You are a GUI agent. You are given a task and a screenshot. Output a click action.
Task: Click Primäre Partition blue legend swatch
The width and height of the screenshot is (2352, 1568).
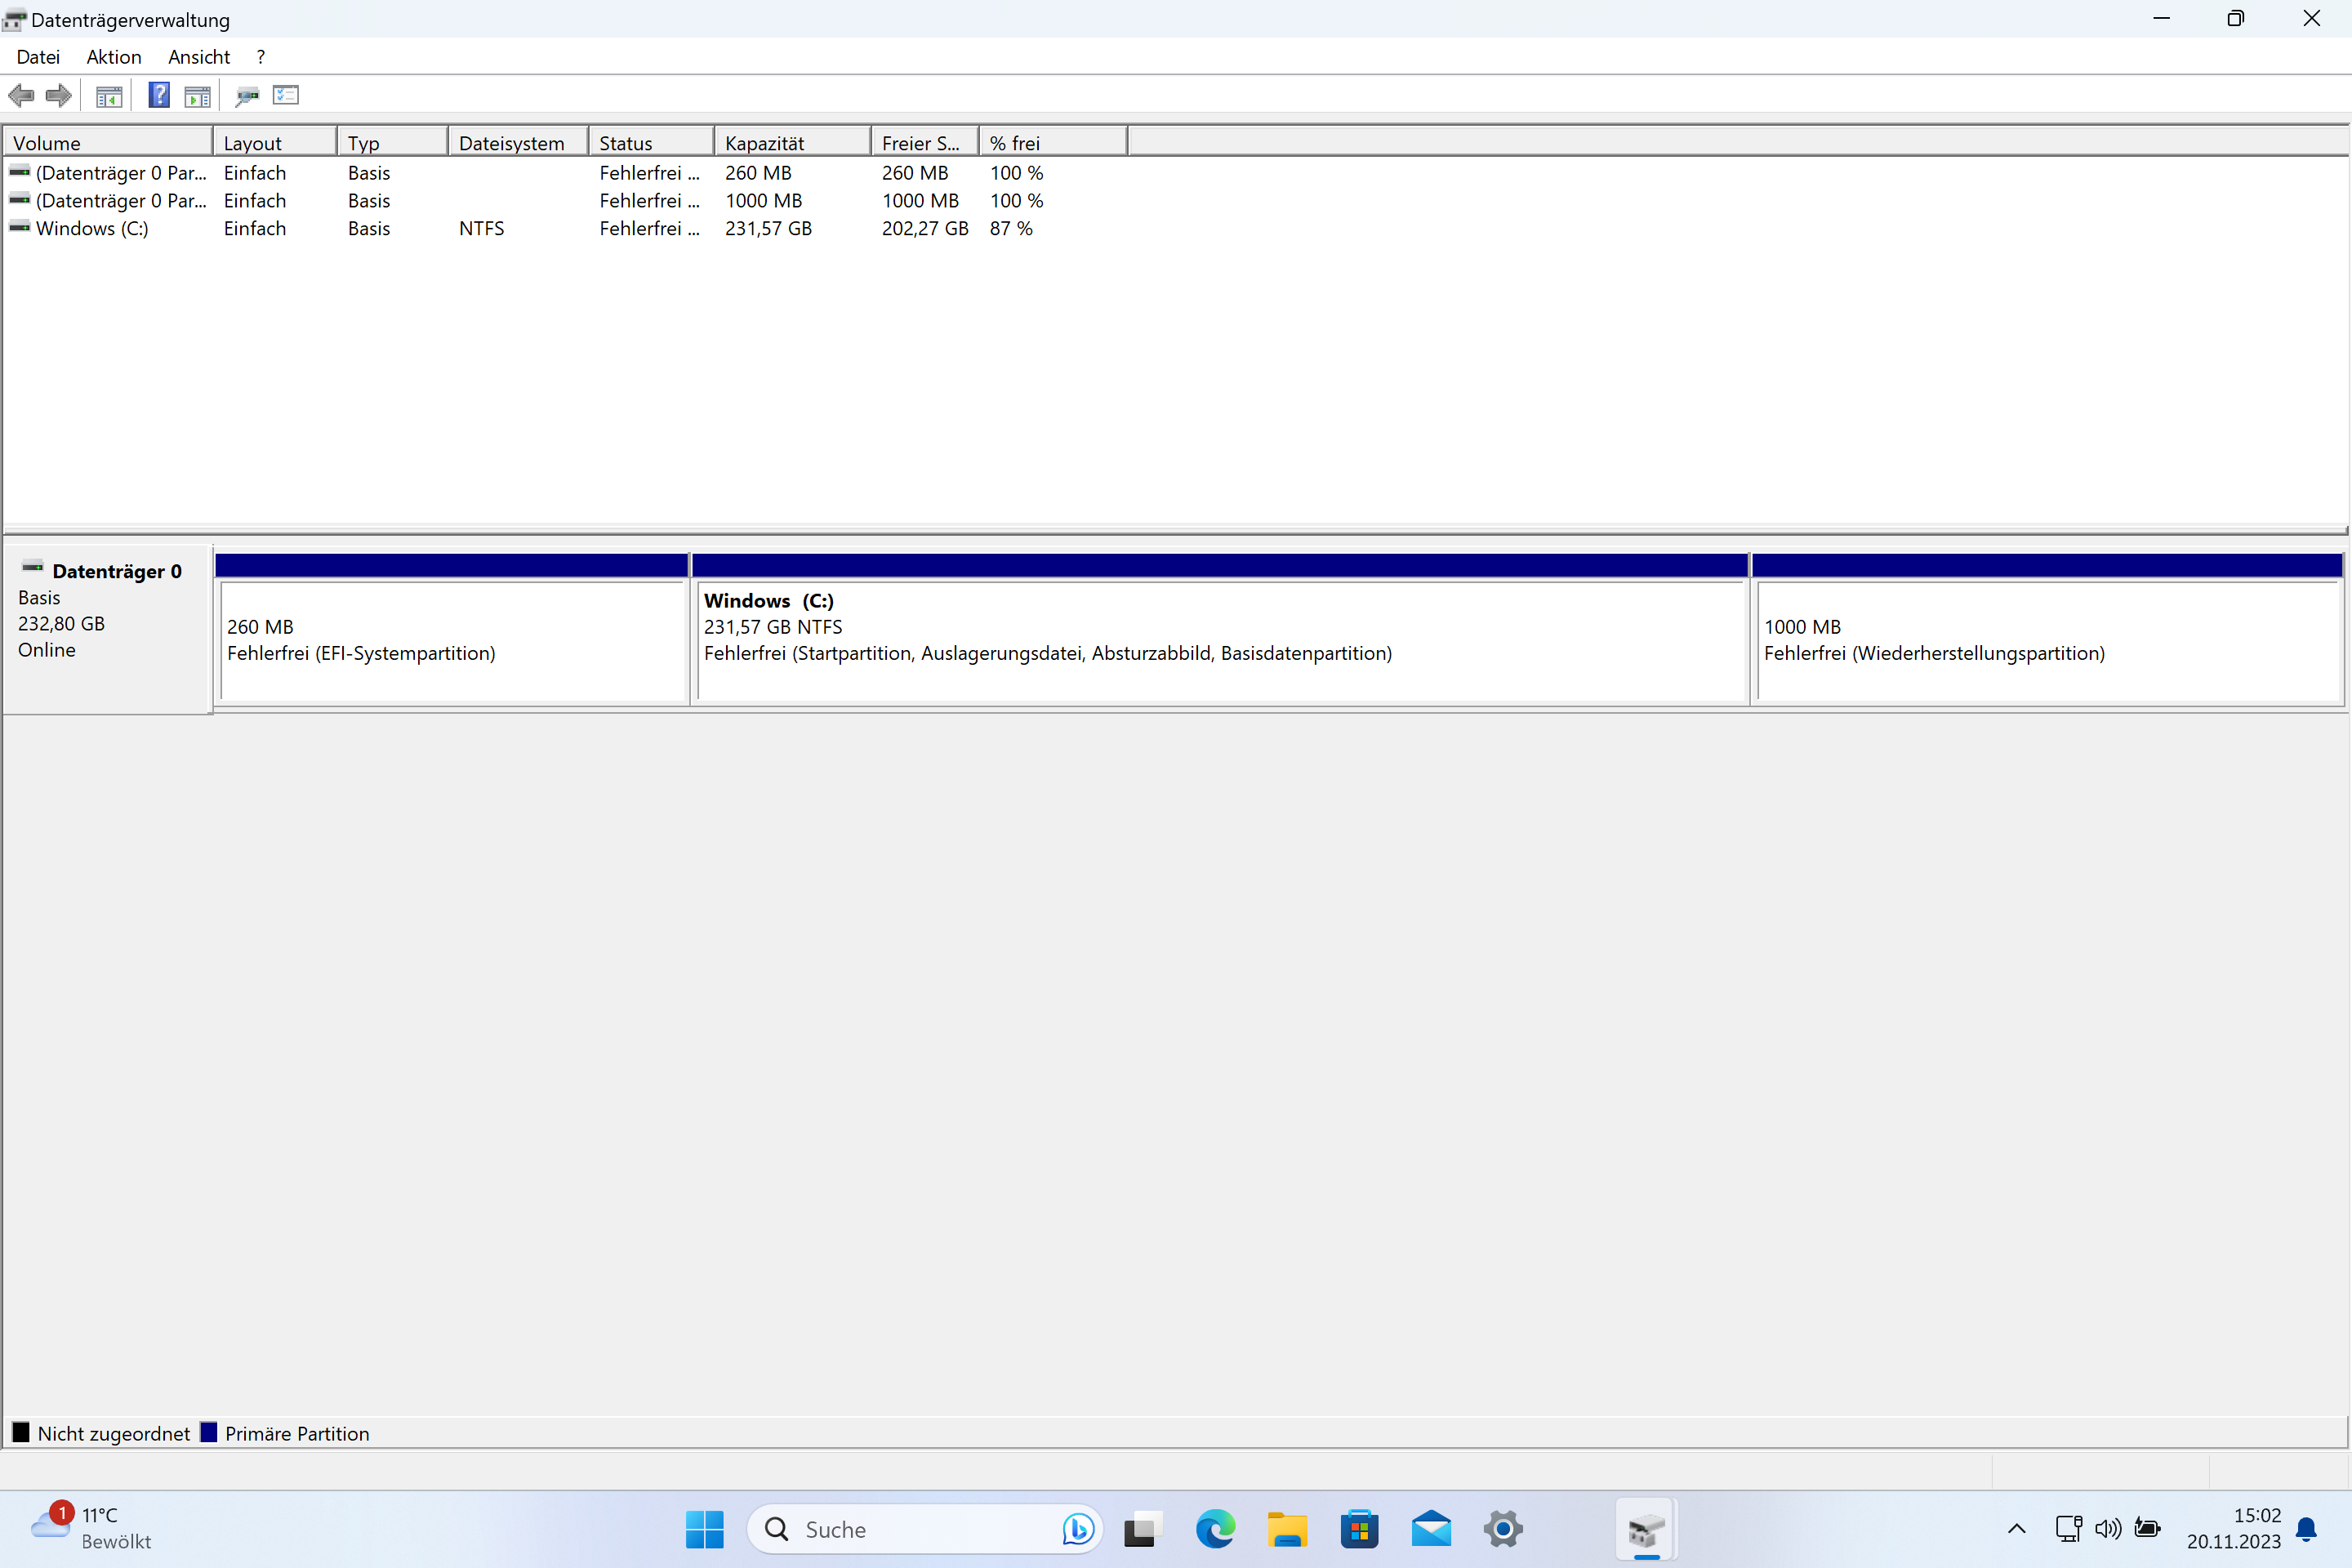209,1432
